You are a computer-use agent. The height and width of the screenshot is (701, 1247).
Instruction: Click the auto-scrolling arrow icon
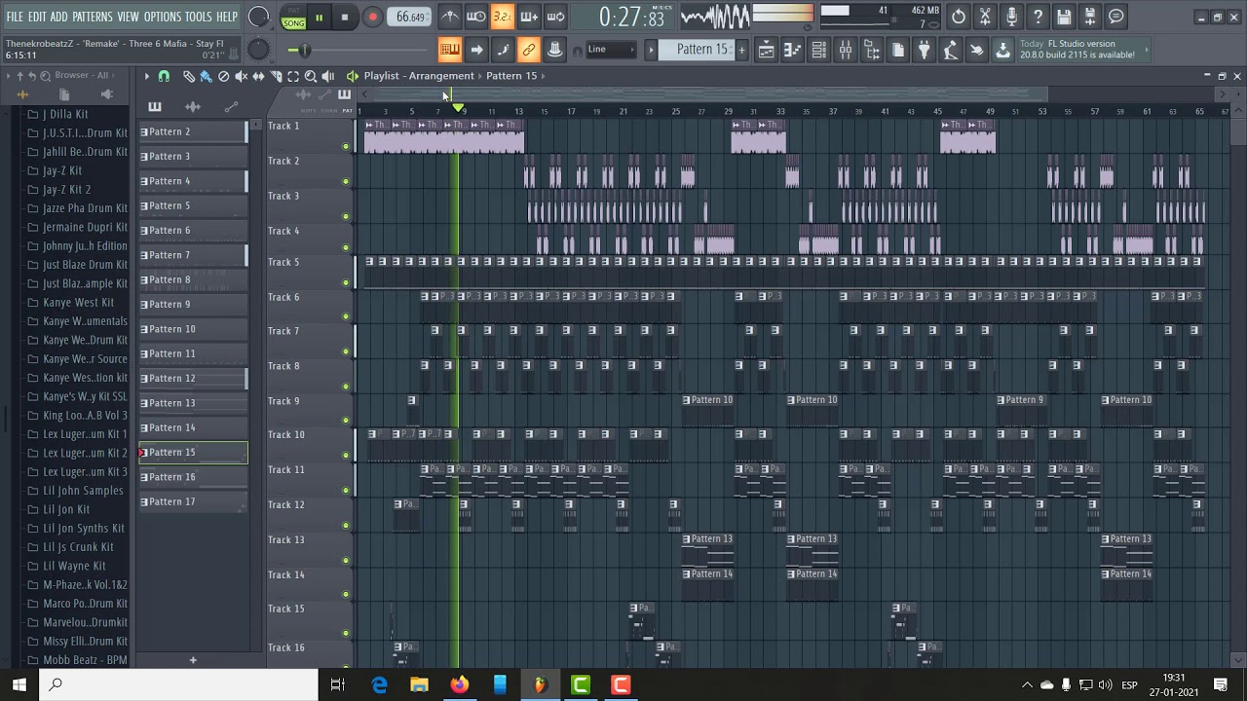476,50
